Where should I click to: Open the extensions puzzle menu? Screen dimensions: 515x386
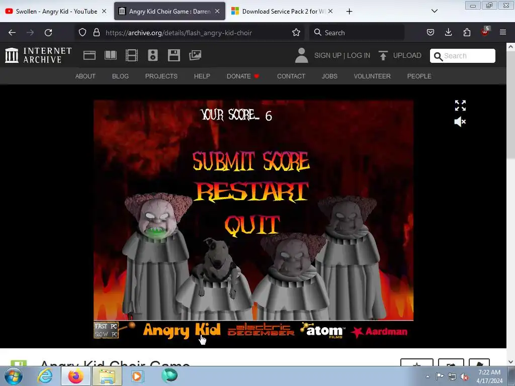[x=467, y=33]
